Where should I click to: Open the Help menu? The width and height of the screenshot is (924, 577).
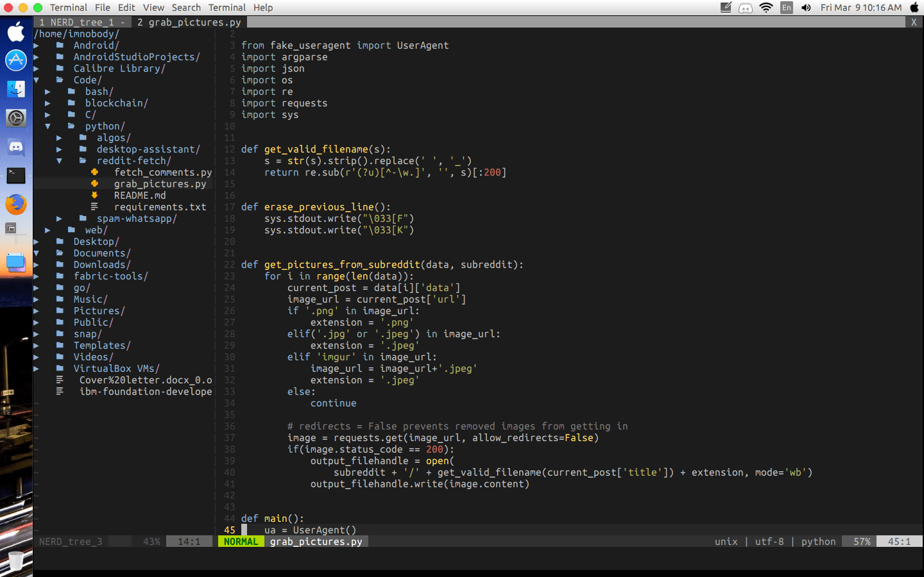tap(263, 8)
